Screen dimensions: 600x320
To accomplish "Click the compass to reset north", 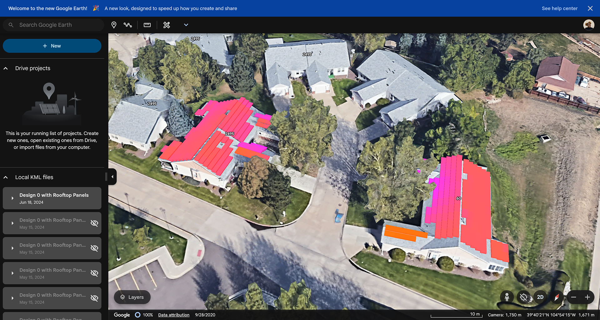I will 557,297.
